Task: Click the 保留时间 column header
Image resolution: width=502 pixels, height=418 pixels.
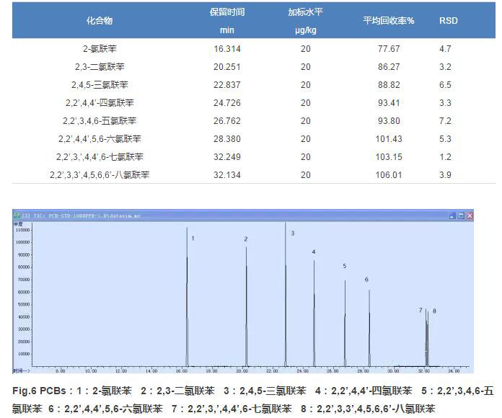Action: (x=226, y=13)
